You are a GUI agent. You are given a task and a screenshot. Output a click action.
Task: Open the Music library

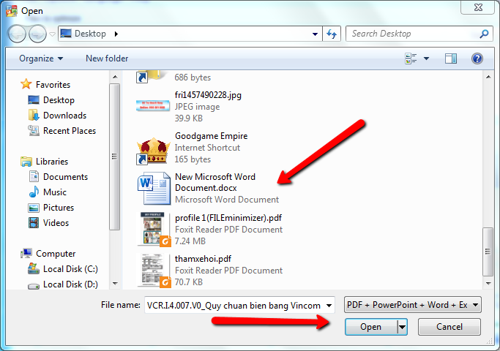click(55, 192)
